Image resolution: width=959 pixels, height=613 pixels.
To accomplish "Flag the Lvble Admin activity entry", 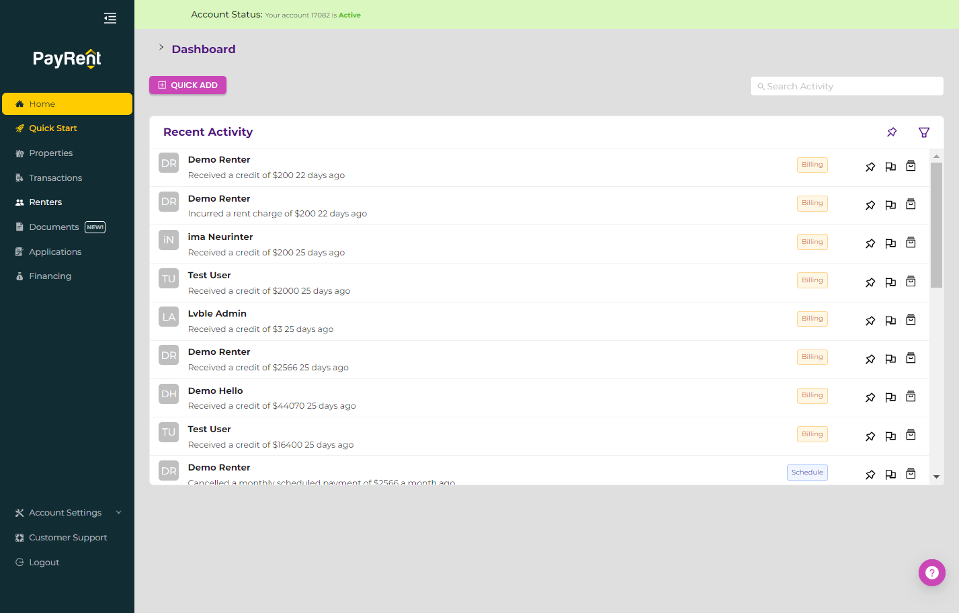I will tap(890, 321).
